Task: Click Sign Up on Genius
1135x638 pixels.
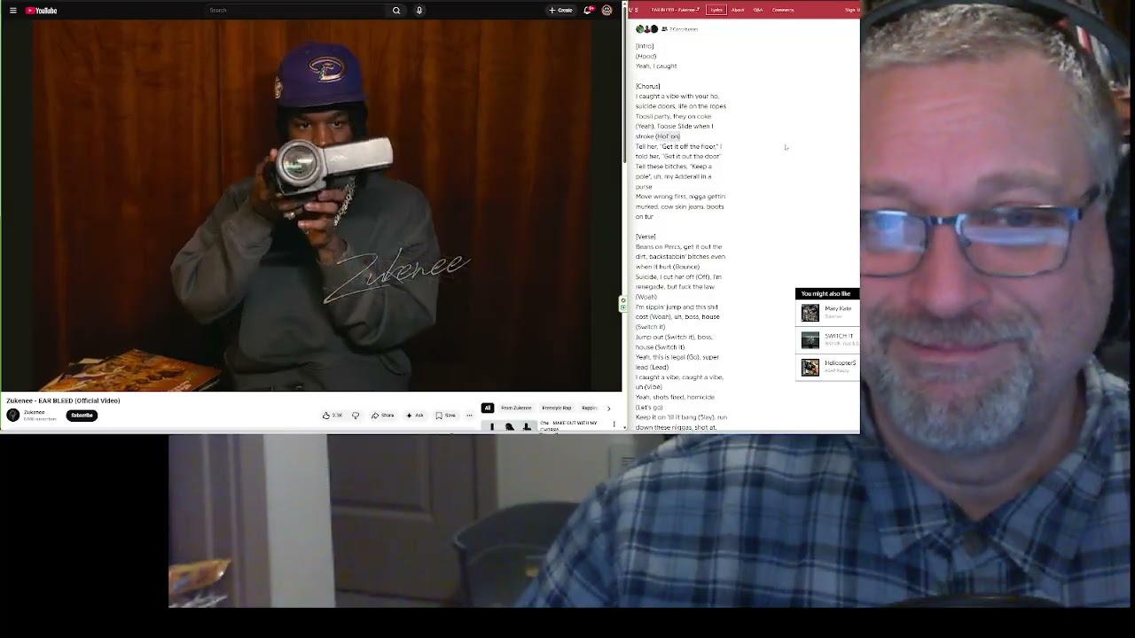Action: 852,10
